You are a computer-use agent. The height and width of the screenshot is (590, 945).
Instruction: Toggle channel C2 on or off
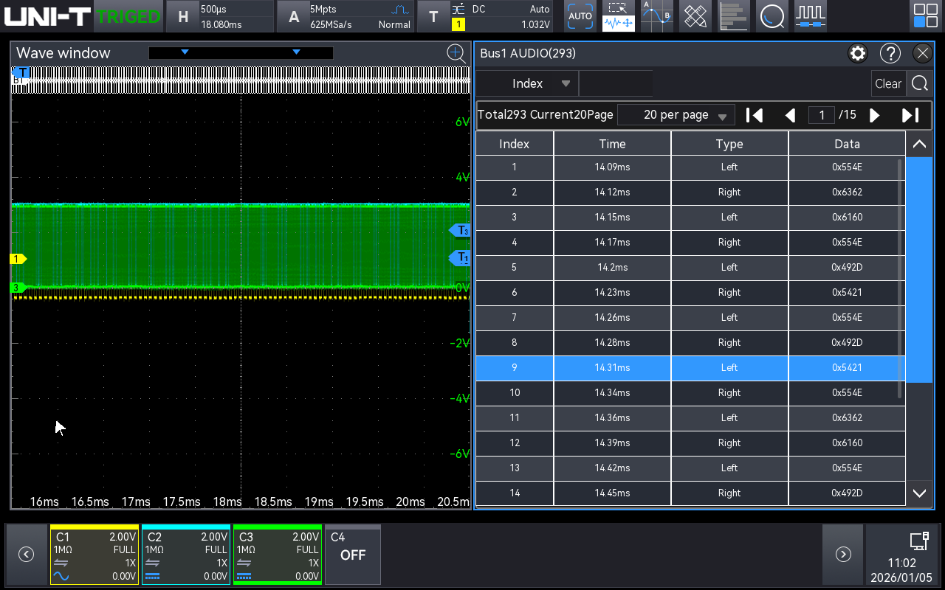click(x=186, y=554)
